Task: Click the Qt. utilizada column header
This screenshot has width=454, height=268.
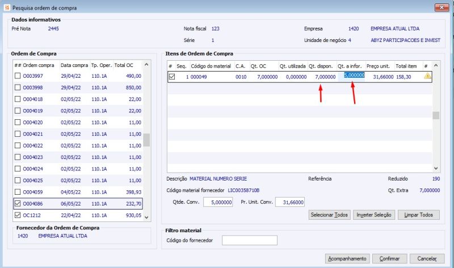Action: (x=292, y=66)
